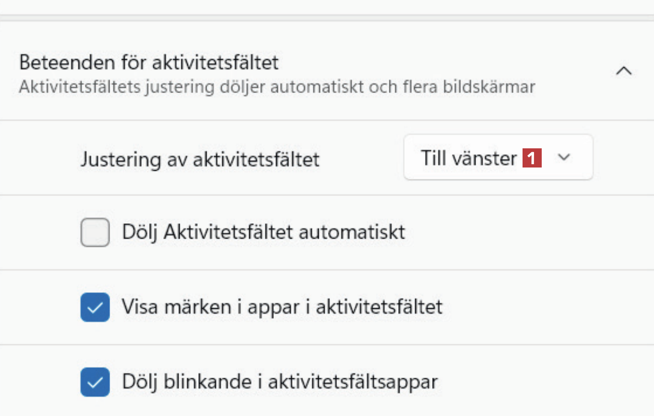Image resolution: width=654 pixels, height=416 pixels.
Task: Click the word "Justering" in the alignment row
Action: 117,160
